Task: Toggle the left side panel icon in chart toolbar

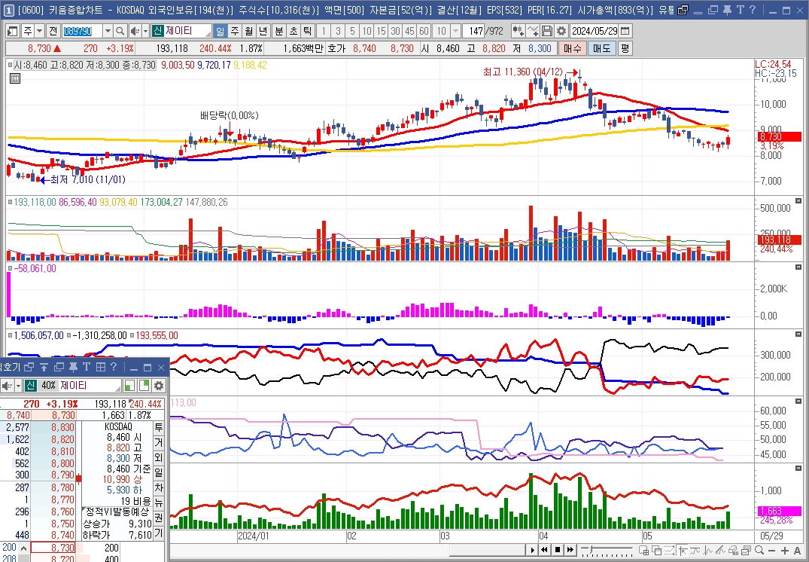Action: (12, 31)
